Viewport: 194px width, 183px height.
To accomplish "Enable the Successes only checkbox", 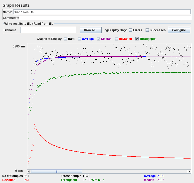I will pos(147,30).
